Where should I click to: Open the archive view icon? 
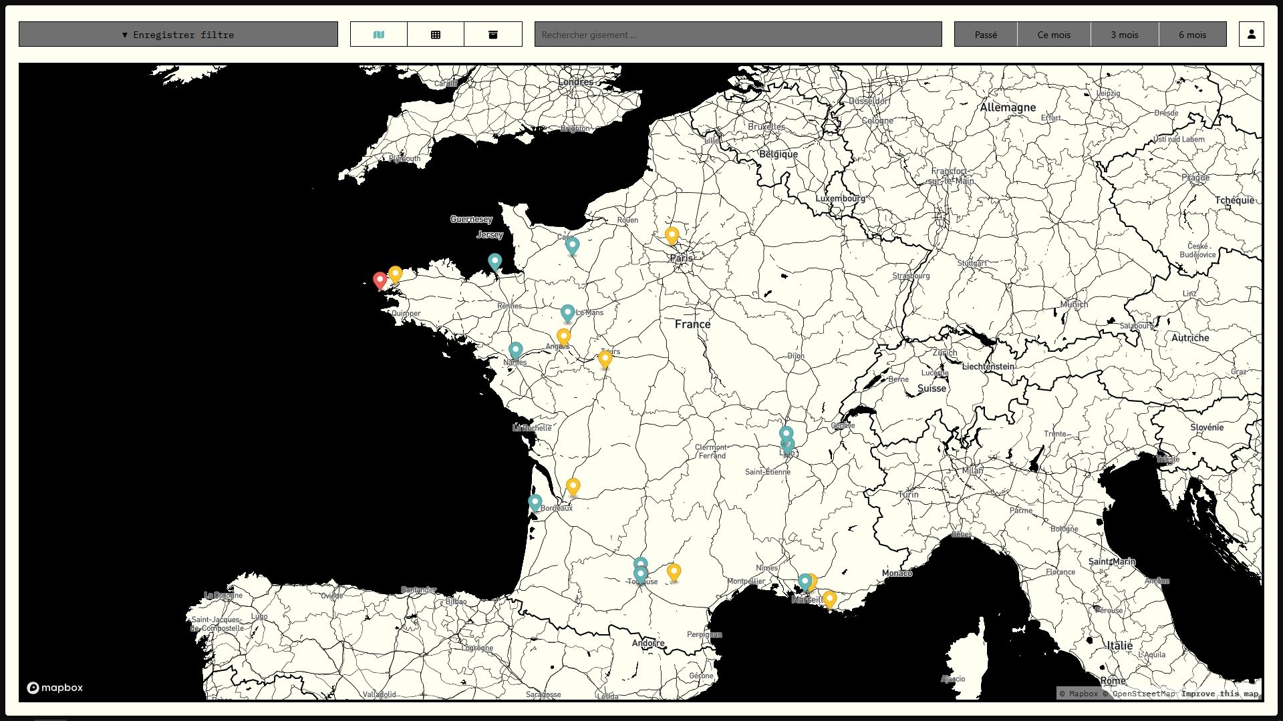pyautogui.click(x=493, y=34)
